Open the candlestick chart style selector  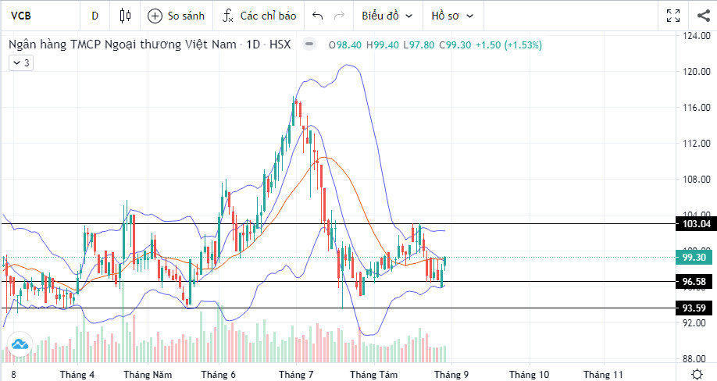click(x=125, y=16)
